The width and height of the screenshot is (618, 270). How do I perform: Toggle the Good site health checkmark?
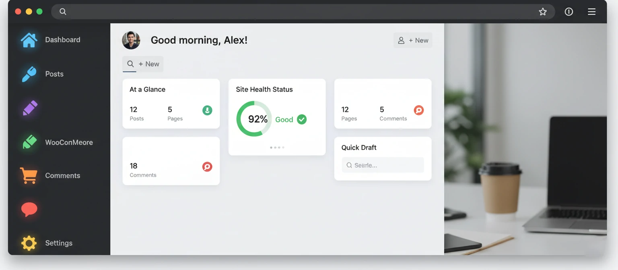(x=302, y=119)
